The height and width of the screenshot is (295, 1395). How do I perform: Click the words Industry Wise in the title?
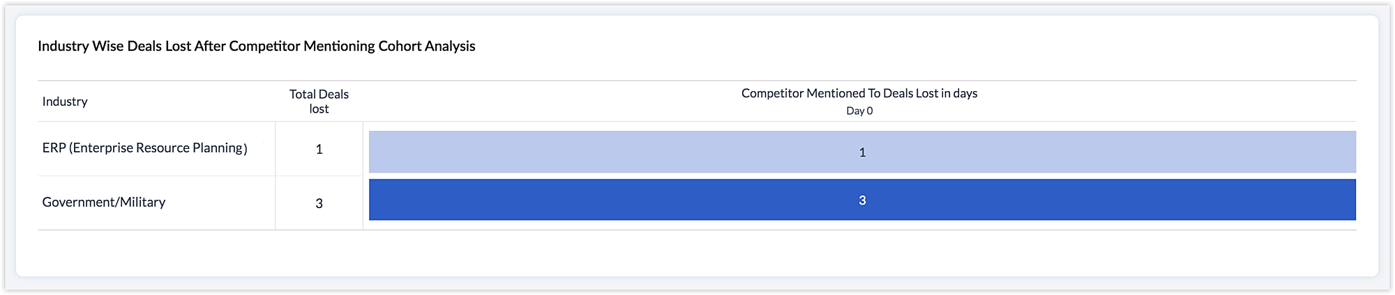point(80,46)
